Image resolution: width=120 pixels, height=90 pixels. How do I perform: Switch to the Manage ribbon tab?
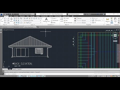coord(32,16)
